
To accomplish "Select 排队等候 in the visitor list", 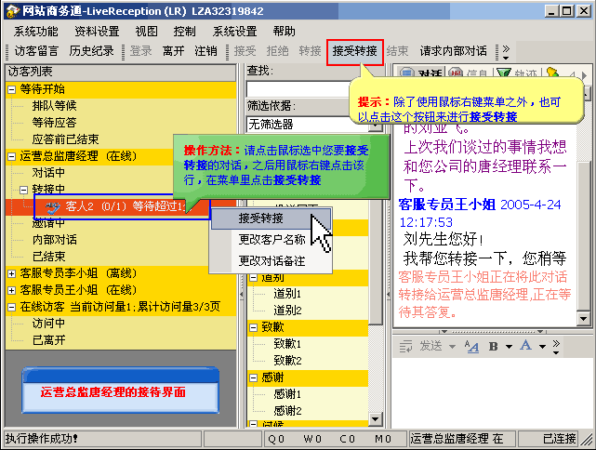I will tap(54, 106).
